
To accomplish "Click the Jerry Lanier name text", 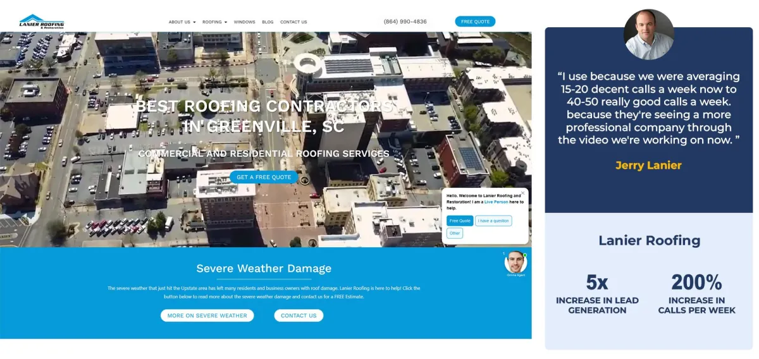I will pos(648,166).
